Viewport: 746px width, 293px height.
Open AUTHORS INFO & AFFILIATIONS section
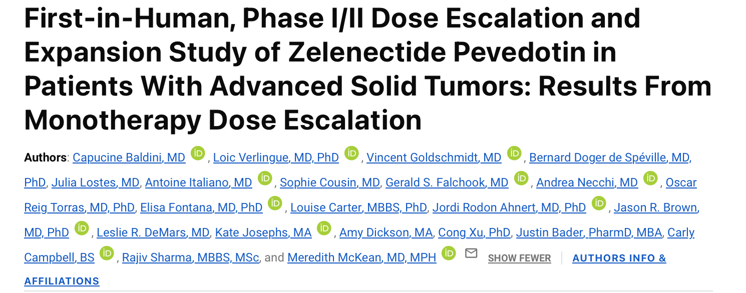click(619, 257)
